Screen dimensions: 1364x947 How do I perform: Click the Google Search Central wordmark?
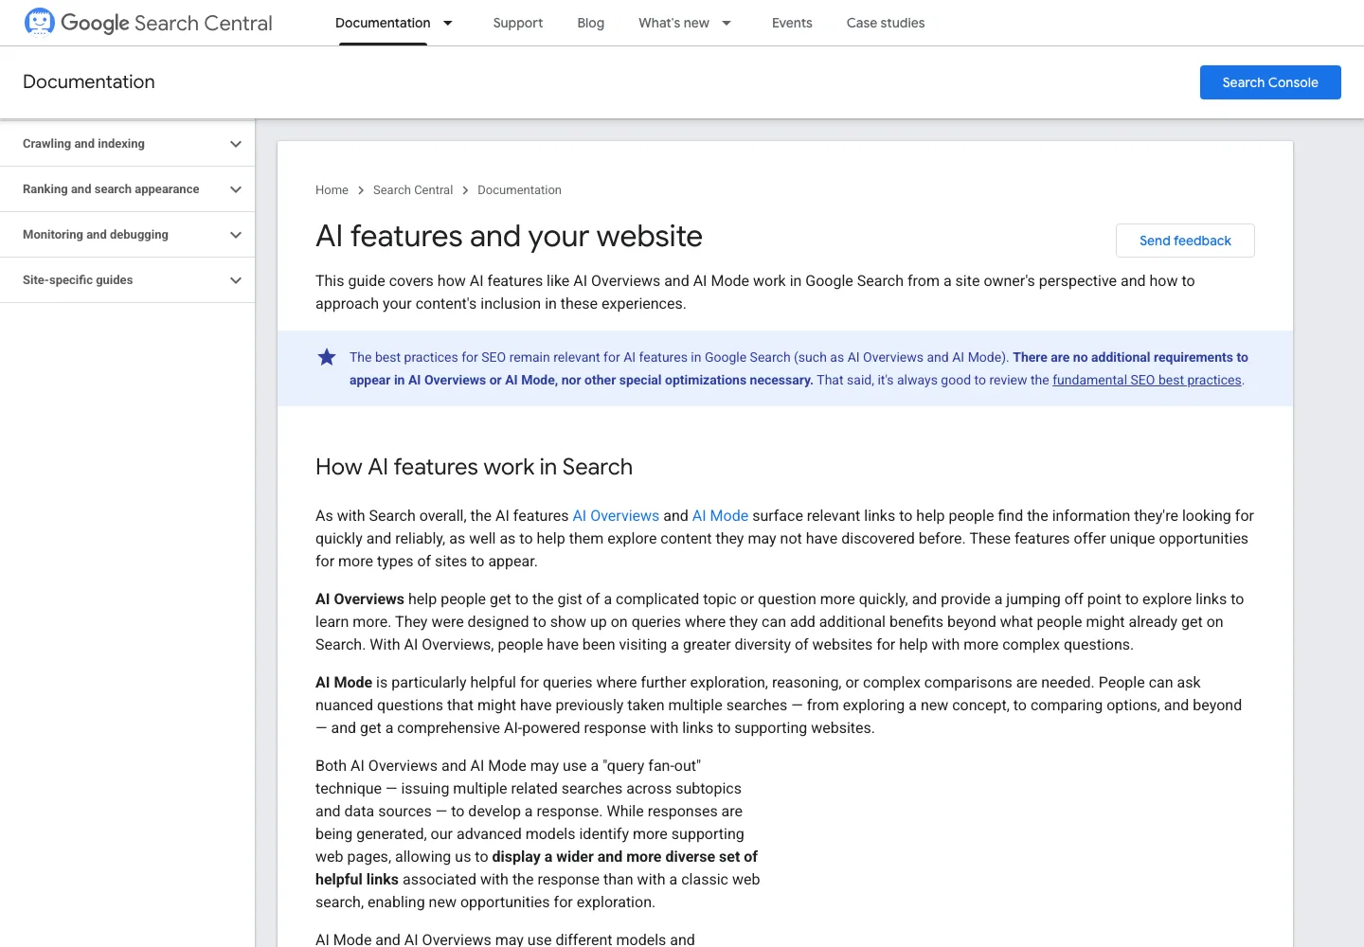(x=167, y=23)
